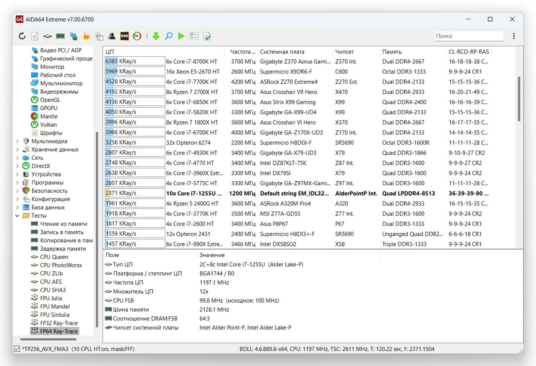Select Чтение из памяти test
Viewport: 536px width, 366px height.
(x=63, y=224)
